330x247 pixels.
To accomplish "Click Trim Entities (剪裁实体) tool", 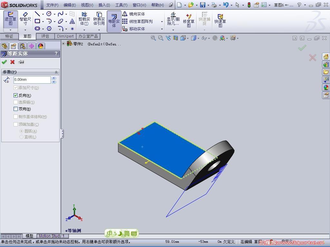I will tap(84, 19).
